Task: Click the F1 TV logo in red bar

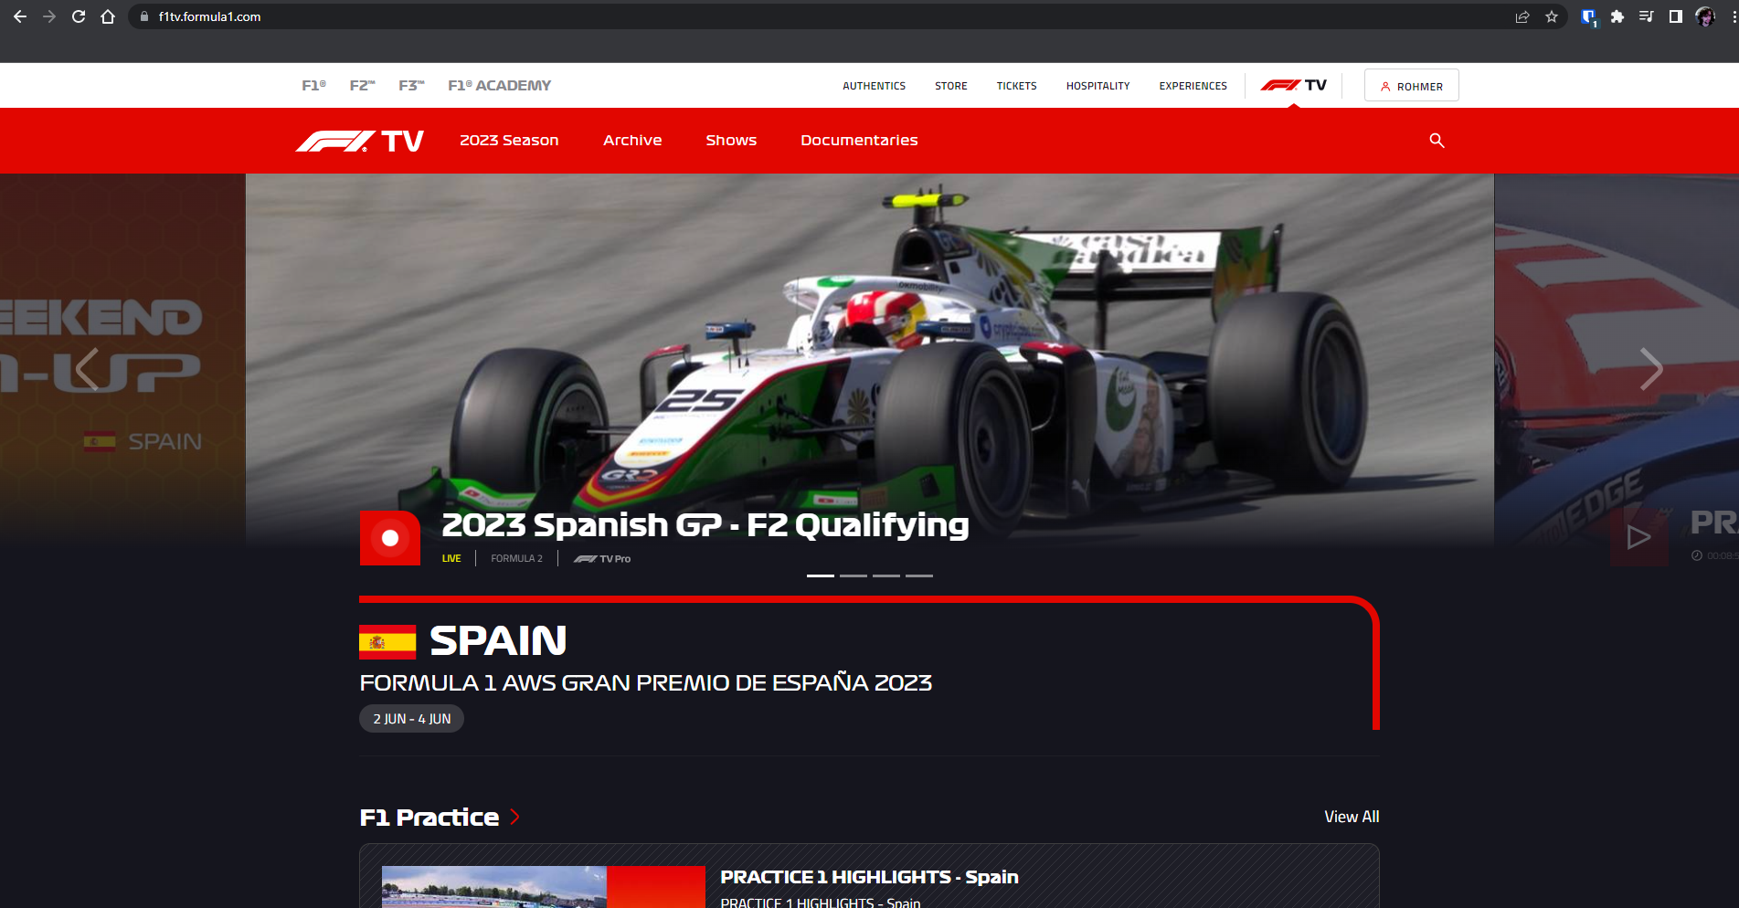Action: point(360,141)
